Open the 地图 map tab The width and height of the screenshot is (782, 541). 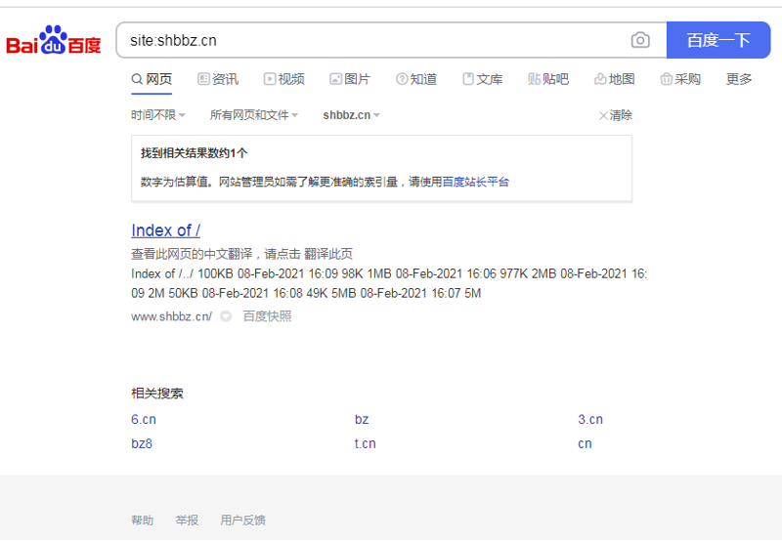pyautogui.click(x=615, y=79)
